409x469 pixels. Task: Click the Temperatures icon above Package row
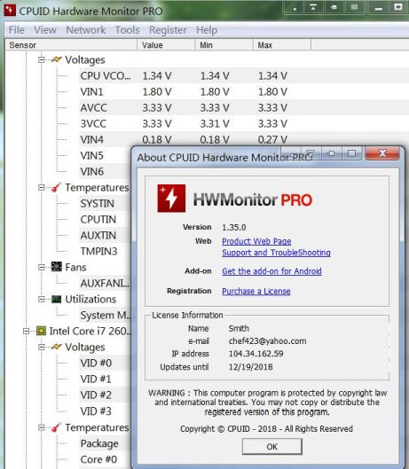pos(56,427)
